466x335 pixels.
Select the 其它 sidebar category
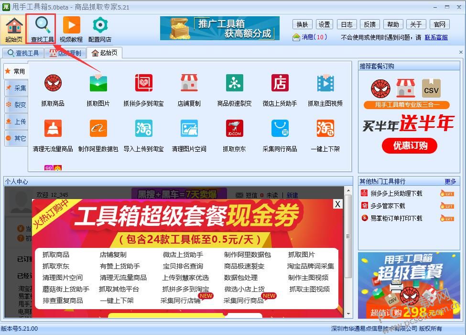pyautogui.click(x=16, y=138)
